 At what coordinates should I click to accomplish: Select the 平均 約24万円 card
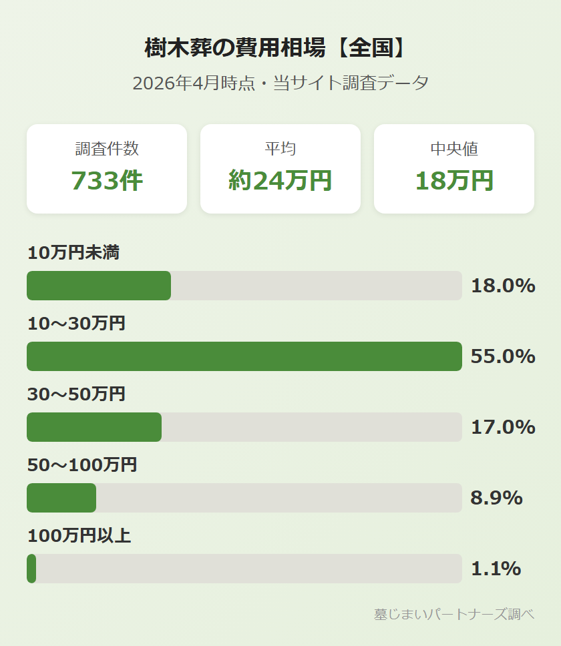pos(280,169)
